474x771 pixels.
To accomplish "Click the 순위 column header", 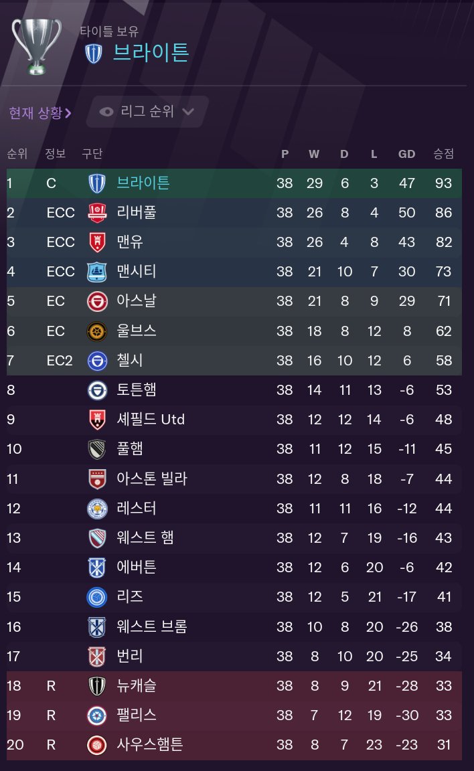I will tap(17, 154).
